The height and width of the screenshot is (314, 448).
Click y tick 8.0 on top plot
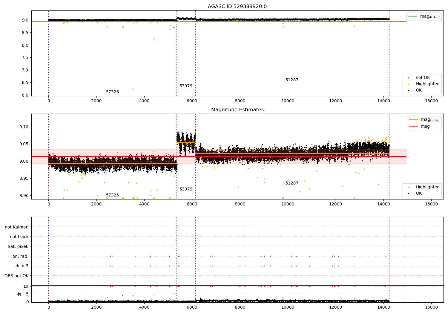click(x=25, y=45)
